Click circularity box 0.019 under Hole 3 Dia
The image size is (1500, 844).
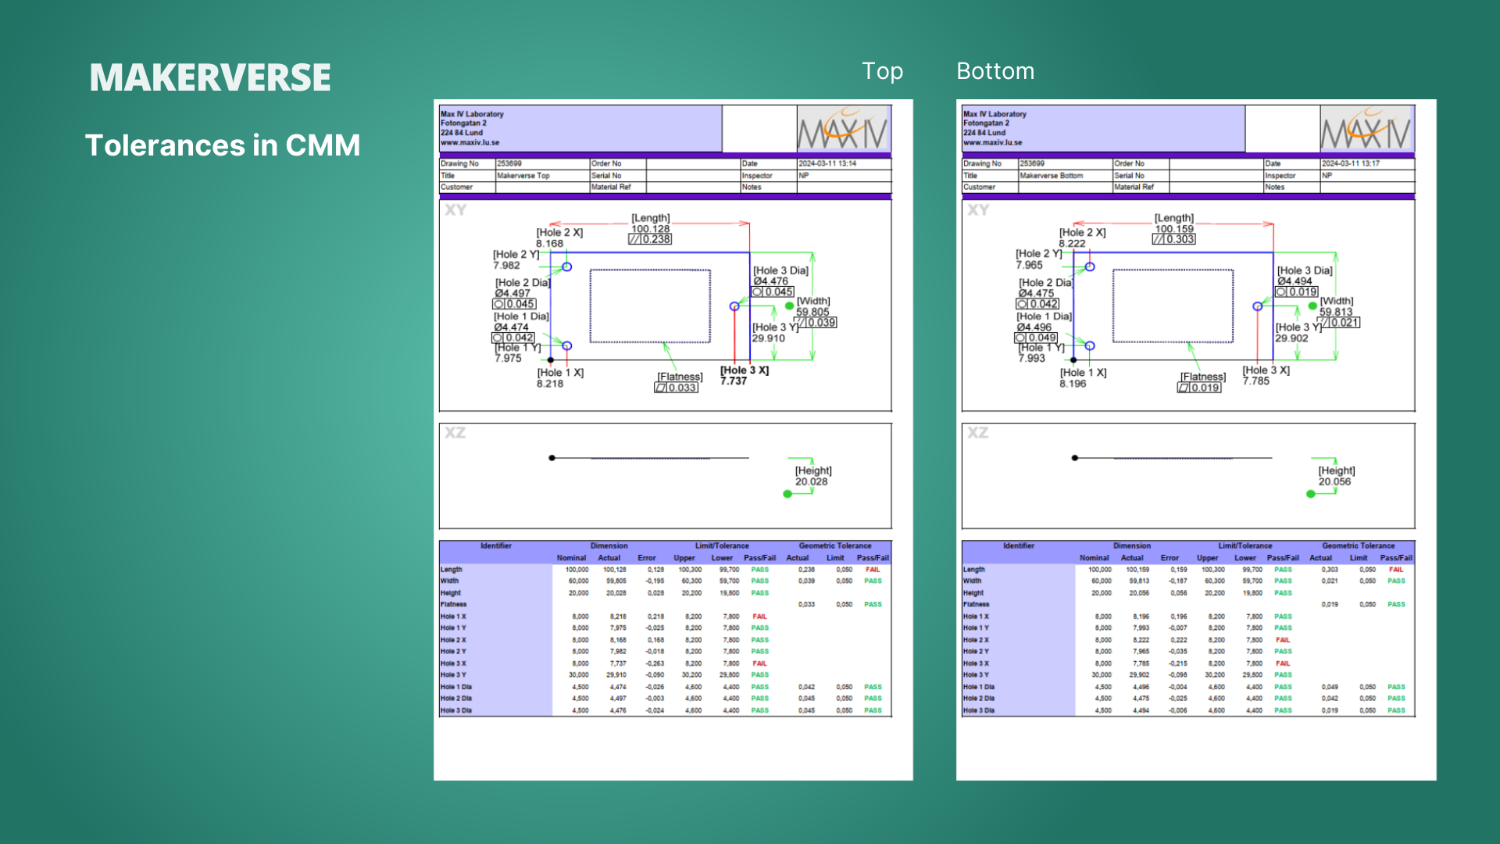pos(1297,291)
